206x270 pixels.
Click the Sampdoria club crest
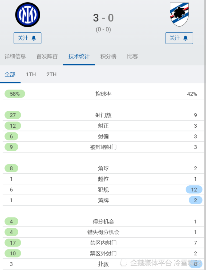pos(179,14)
